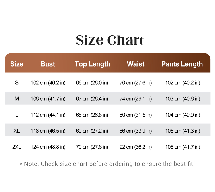Screen dimensions: 215x192
Task: Select the XL size row label
Action: 17,131
